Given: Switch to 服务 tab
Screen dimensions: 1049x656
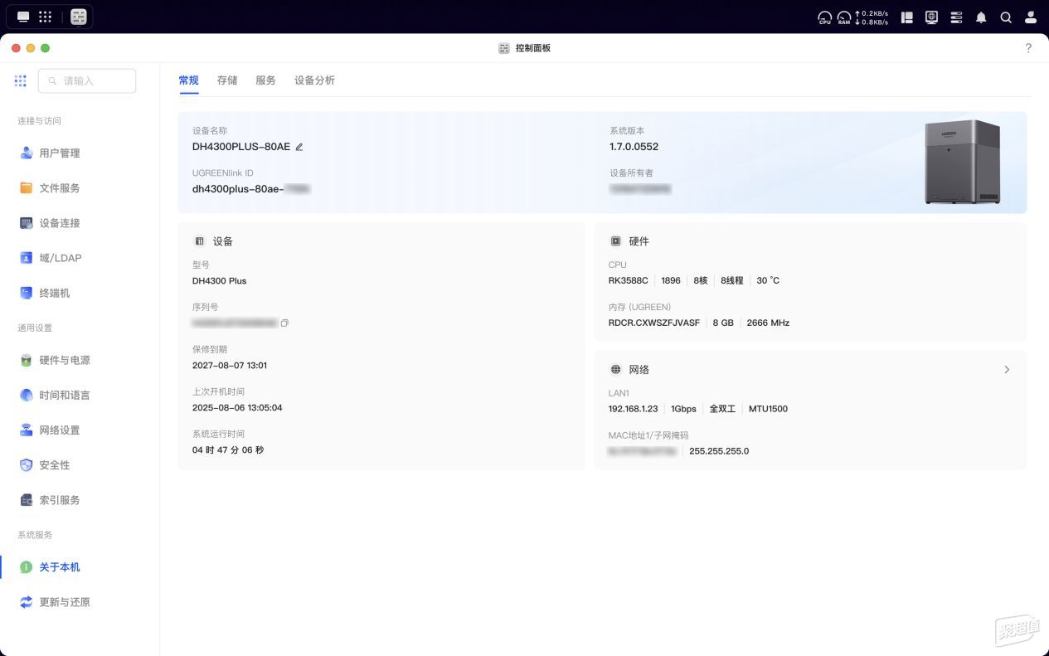Looking at the screenshot, I should 265,80.
